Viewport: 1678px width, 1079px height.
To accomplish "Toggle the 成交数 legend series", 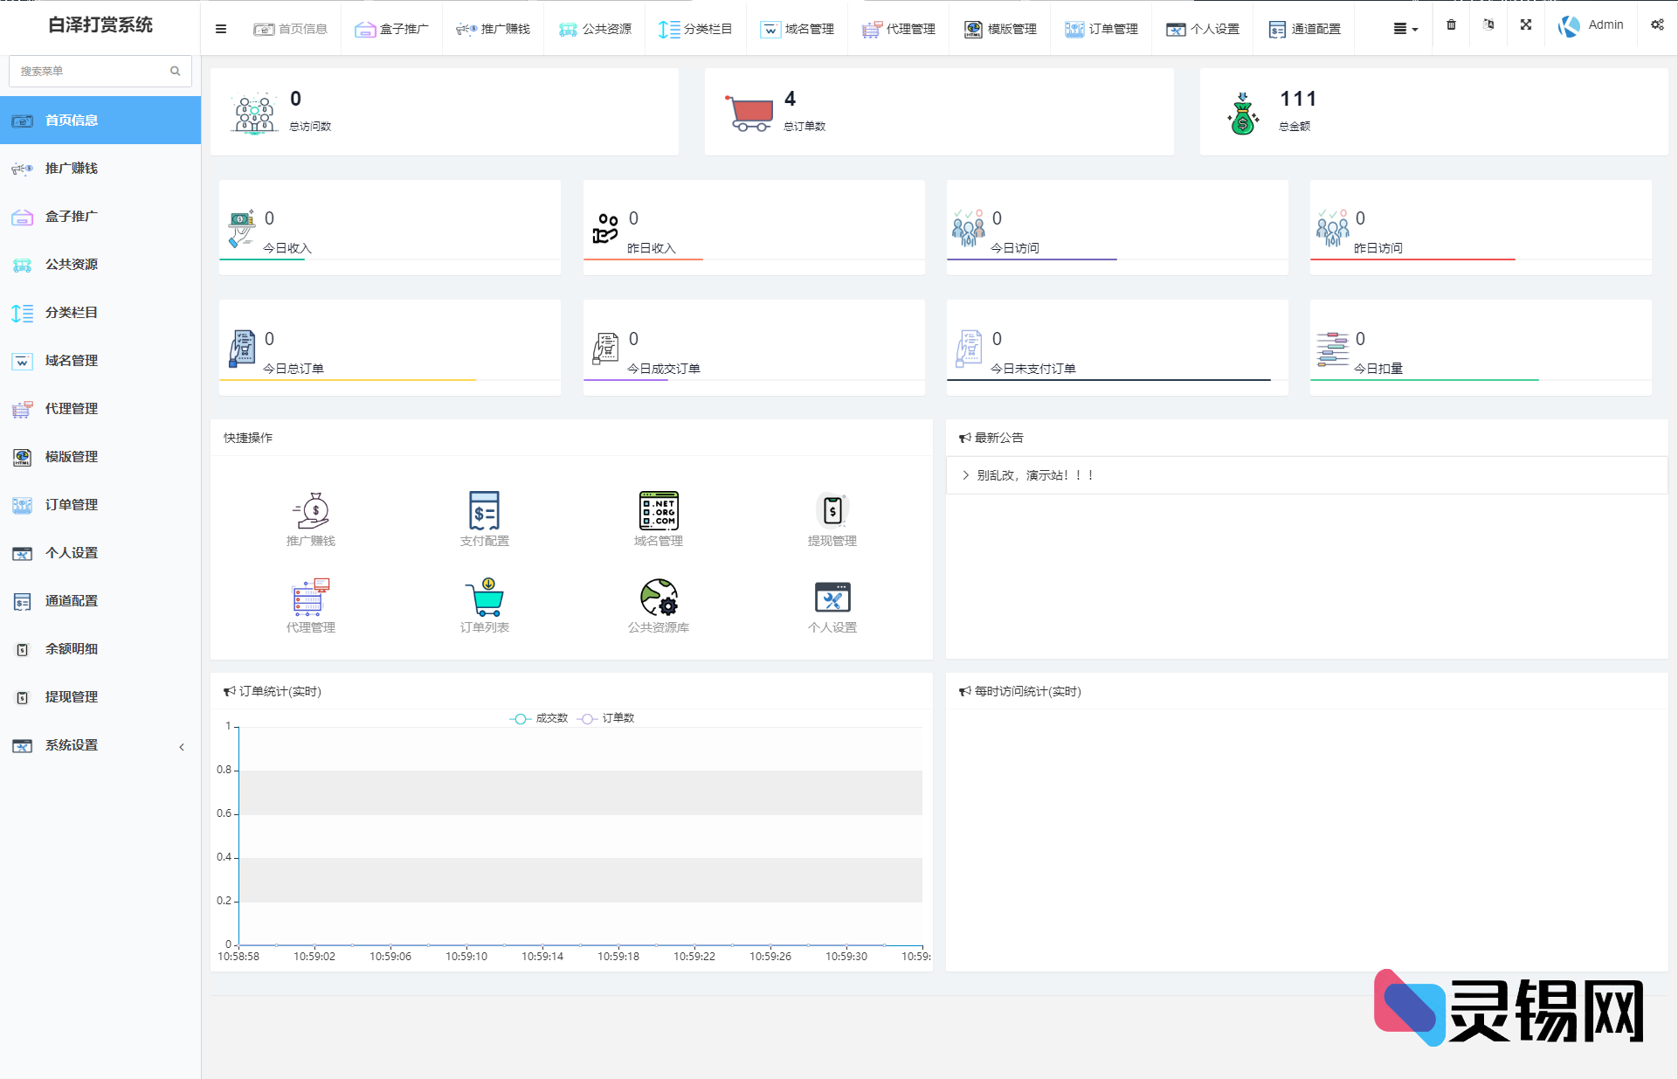I will (539, 718).
